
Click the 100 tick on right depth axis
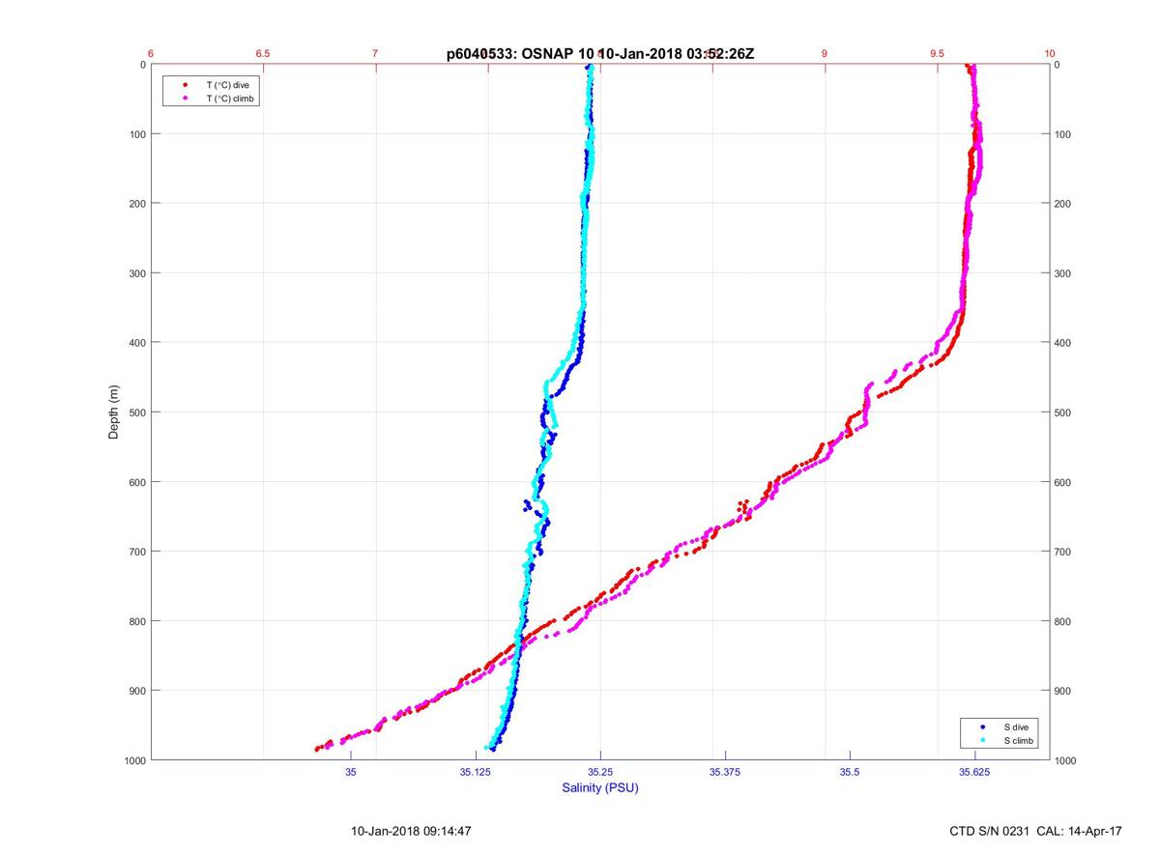pos(1064,134)
